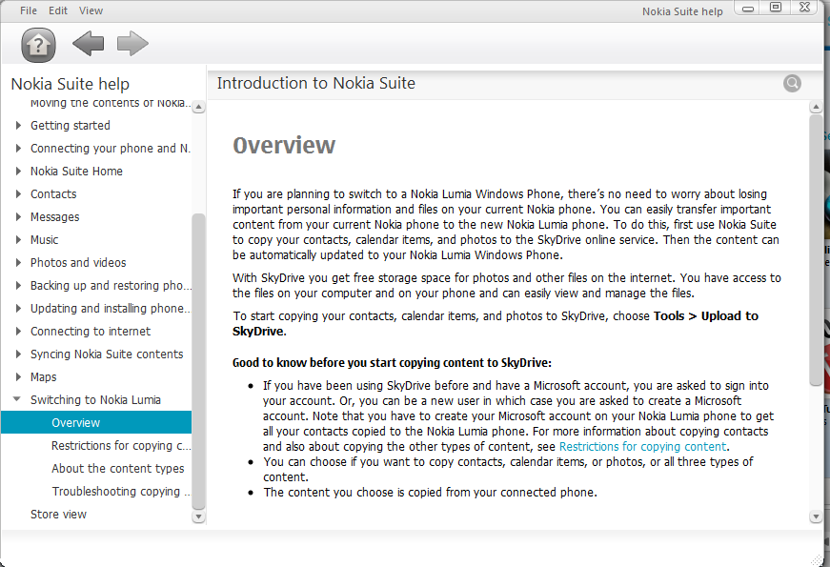Expand the Music topic arrow
Viewport: 830px width, 567px height.
point(18,239)
